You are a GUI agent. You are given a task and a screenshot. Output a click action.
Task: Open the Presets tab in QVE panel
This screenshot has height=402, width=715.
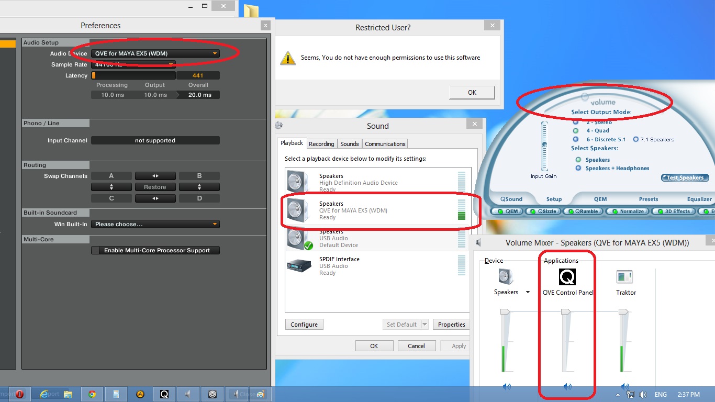click(649, 199)
